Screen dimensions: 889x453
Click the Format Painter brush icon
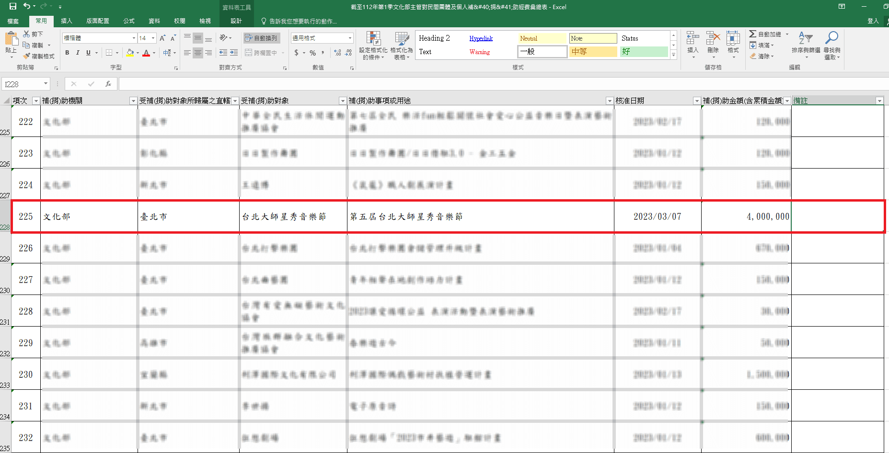[26, 56]
